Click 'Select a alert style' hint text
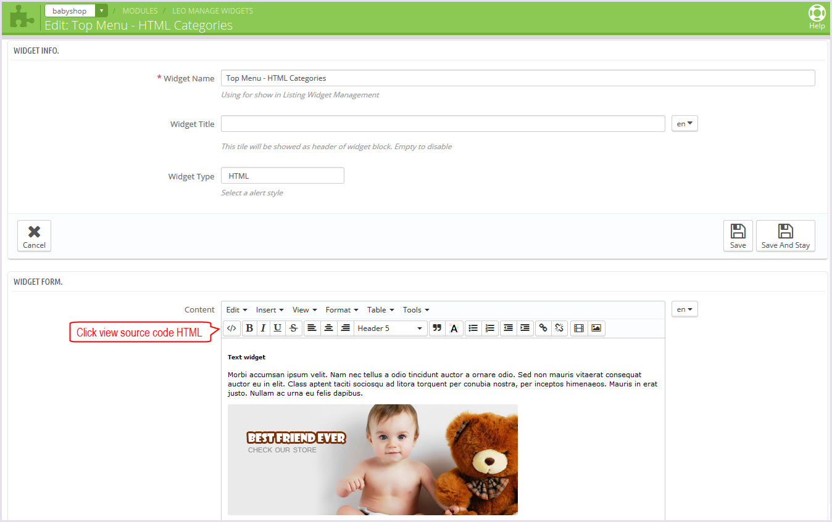The image size is (832, 522). point(252,193)
